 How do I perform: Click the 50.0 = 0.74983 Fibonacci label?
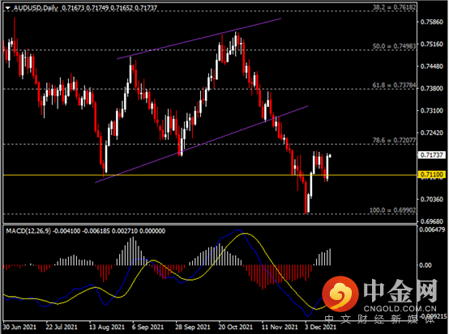[394, 46]
